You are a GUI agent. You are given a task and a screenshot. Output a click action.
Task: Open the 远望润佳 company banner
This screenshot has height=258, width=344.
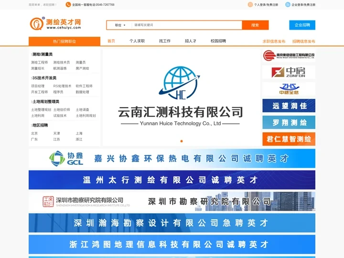(x=289, y=106)
